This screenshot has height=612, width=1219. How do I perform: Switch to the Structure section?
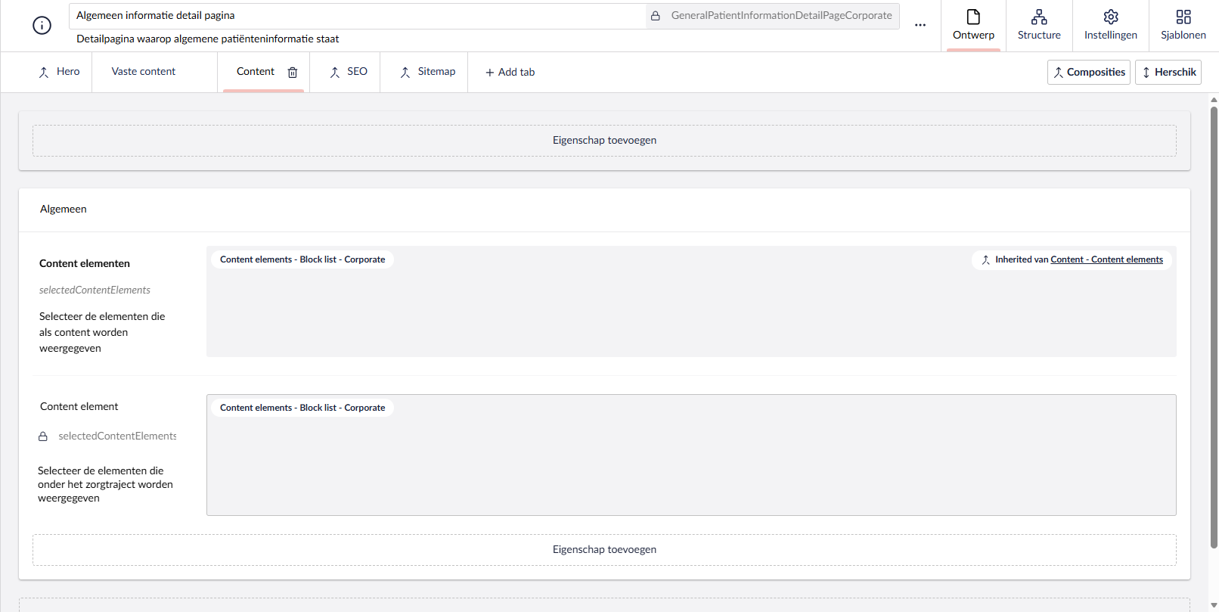[x=1038, y=26]
